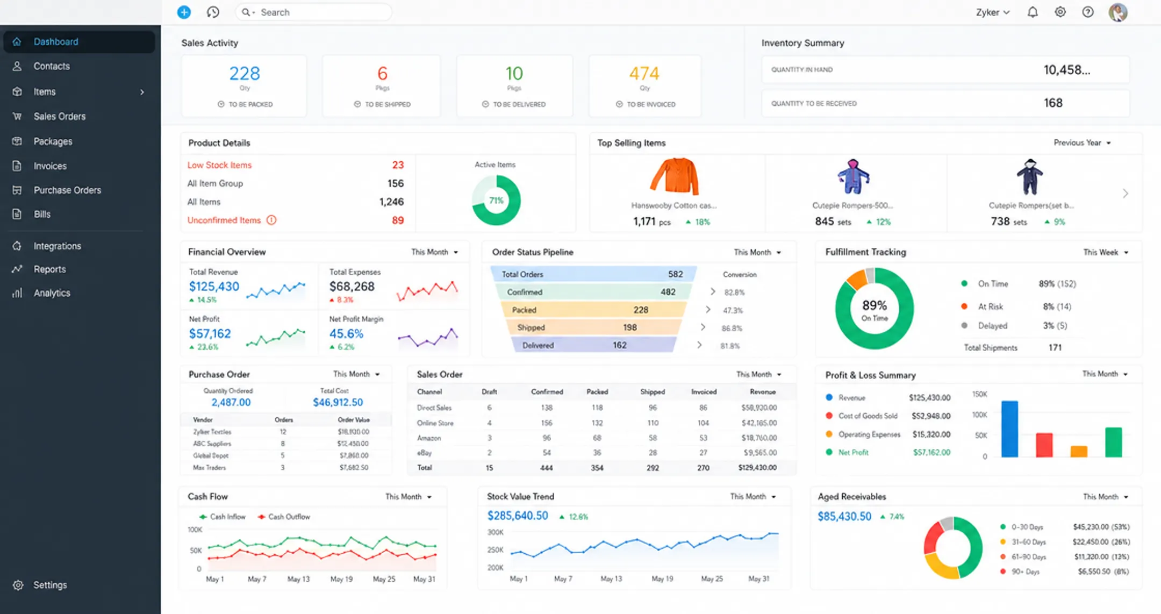Image resolution: width=1161 pixels, height=614 pixels.
Task: Click the At Risk orange legend dot
Action: click(964, 306)
